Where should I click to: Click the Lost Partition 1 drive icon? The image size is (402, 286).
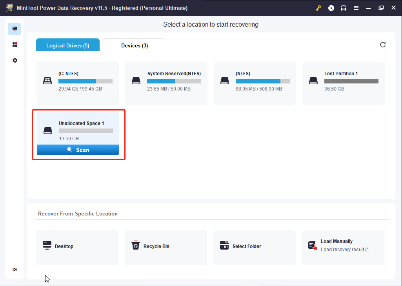click(313, 81)
